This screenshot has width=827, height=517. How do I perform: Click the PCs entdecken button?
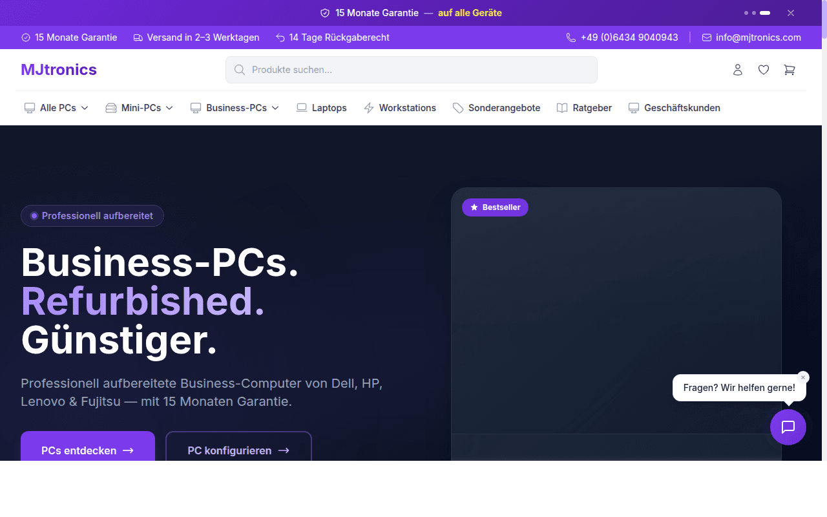(x=87, y=450)
